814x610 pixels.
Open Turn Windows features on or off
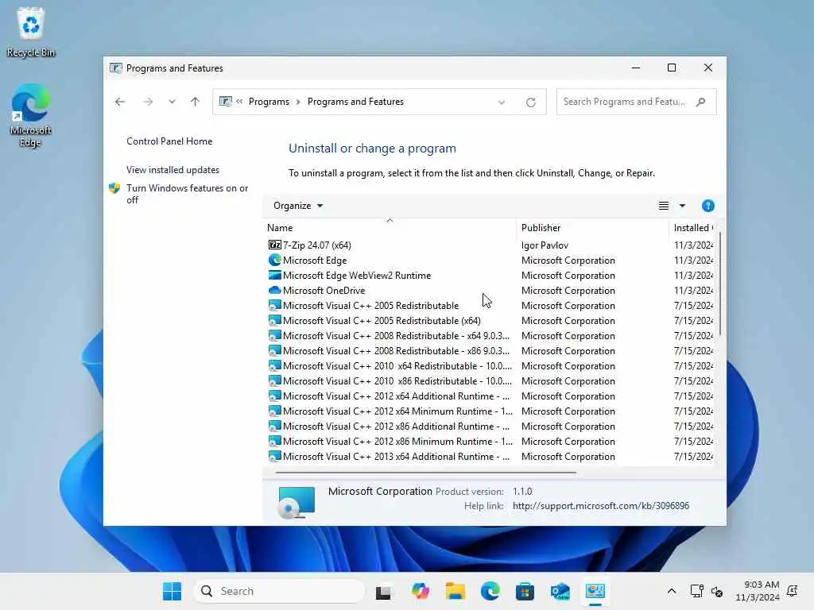click(188, 194)
